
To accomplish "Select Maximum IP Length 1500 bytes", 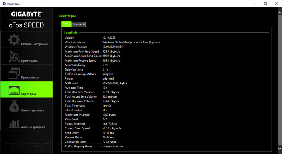I will pos(109,114).
